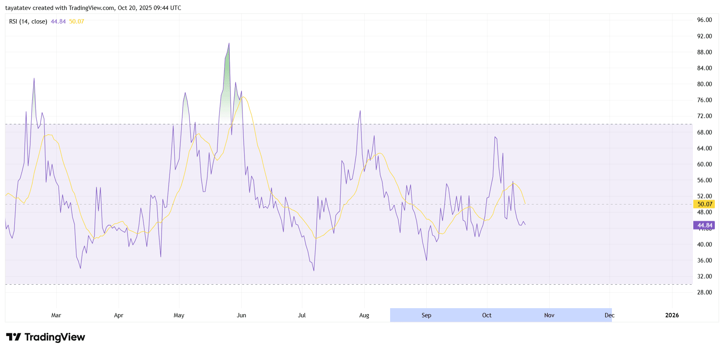Click the TradingView logo icon
This screenshot has height=352, width=724.
coord(13,337)
